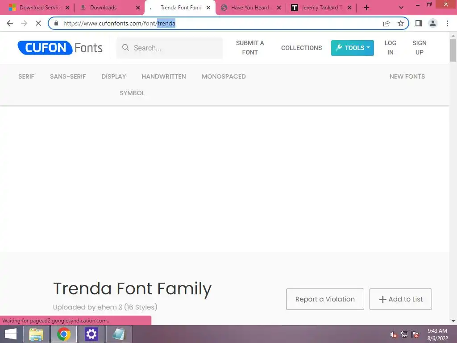Screen dimensions: 457x343
Task: Close the Have You Heard tab
Action: [x=279, y=8]
